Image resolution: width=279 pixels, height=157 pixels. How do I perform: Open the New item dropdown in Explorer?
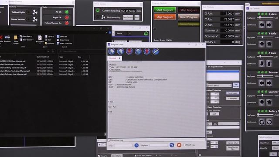point(26,36)
